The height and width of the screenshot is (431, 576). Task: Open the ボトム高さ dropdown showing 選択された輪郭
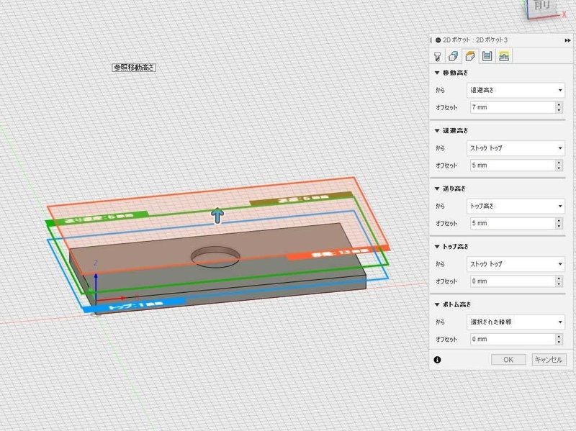(516, 322)
